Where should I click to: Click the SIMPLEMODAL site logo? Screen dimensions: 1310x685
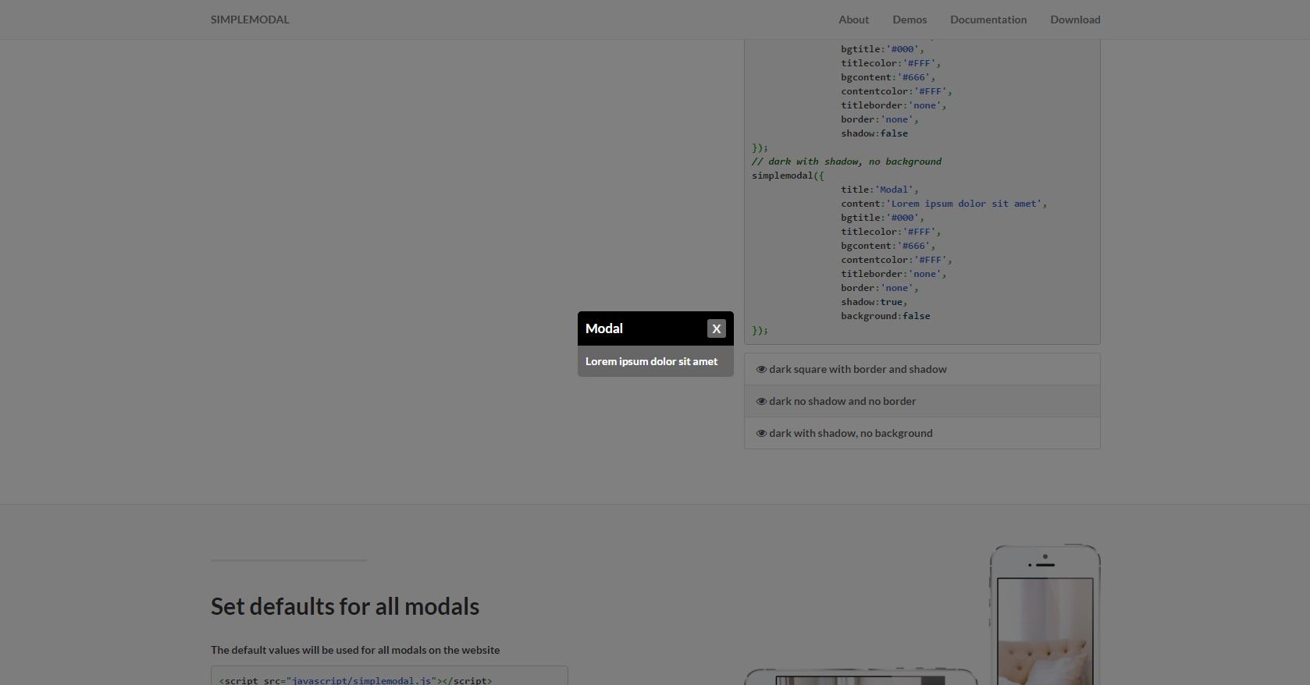(x=250, y=20)
